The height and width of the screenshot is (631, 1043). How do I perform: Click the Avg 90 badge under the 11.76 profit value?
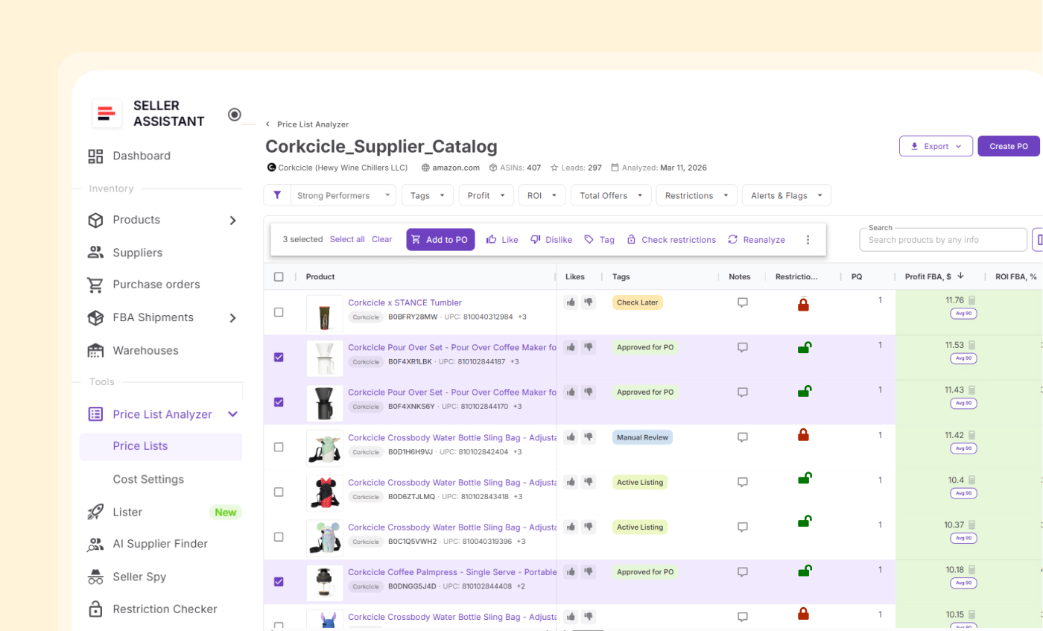pos(963,313)
